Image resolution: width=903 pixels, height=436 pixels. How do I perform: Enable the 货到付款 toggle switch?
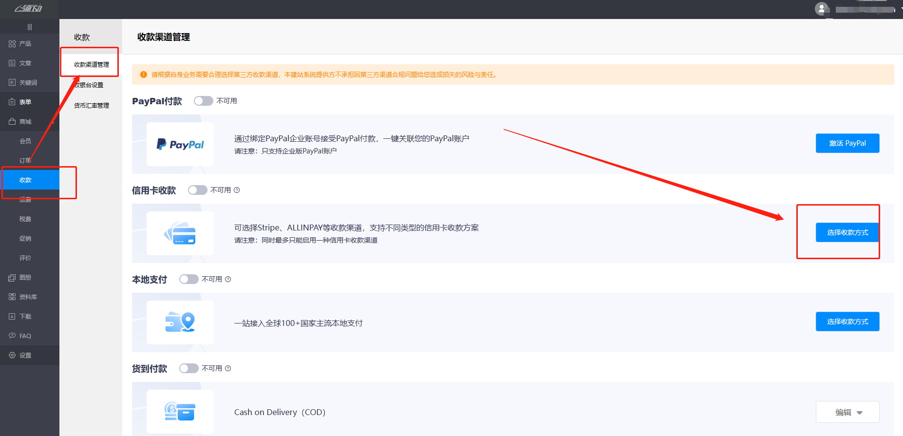188,368
